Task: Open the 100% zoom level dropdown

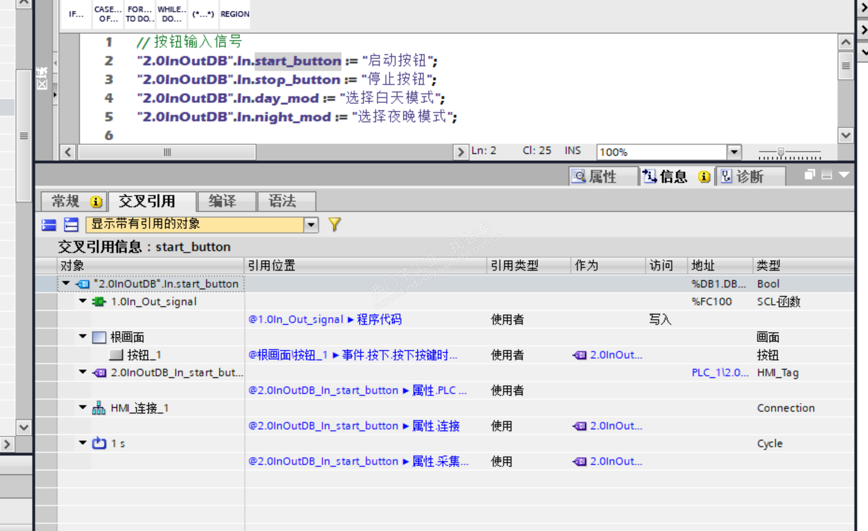Action: [x=734, y=152]
